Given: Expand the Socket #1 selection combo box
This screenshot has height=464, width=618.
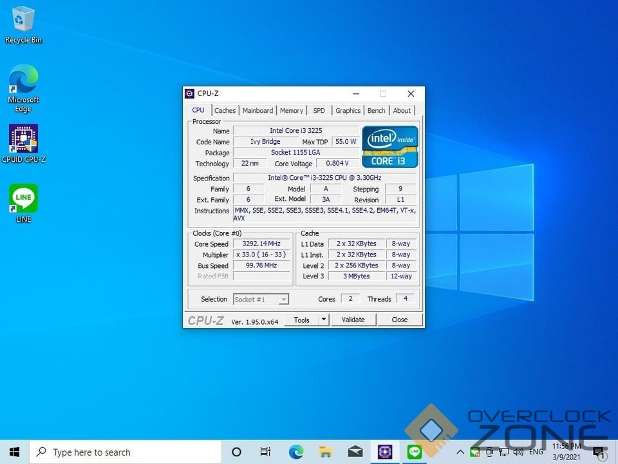Looking at the screenshot, I should tap(283, 299).
